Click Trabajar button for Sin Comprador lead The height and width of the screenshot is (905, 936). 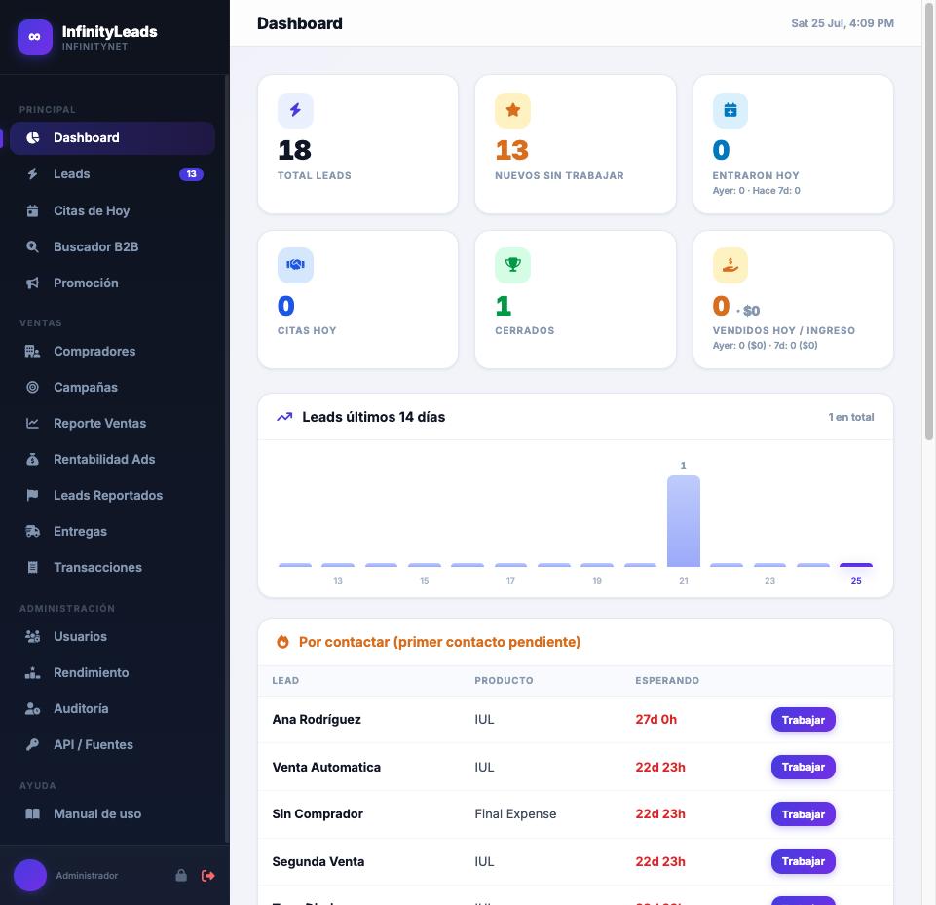click(x=803, y=813)
